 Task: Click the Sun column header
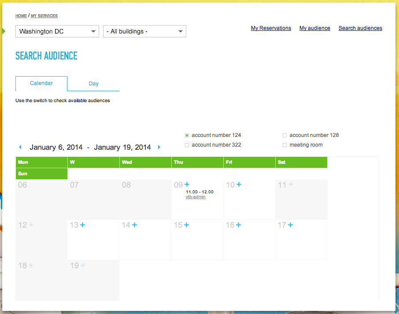[x=41, y=174]
